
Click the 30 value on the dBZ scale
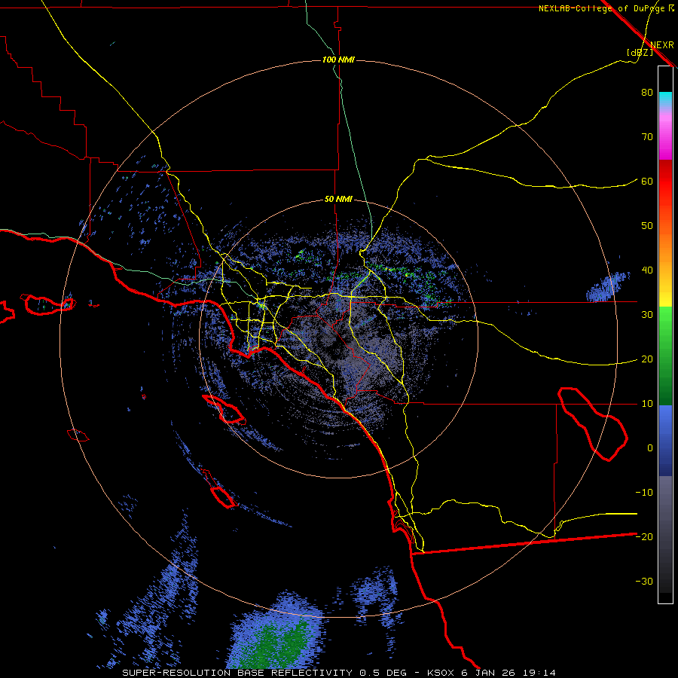point(647,315)
